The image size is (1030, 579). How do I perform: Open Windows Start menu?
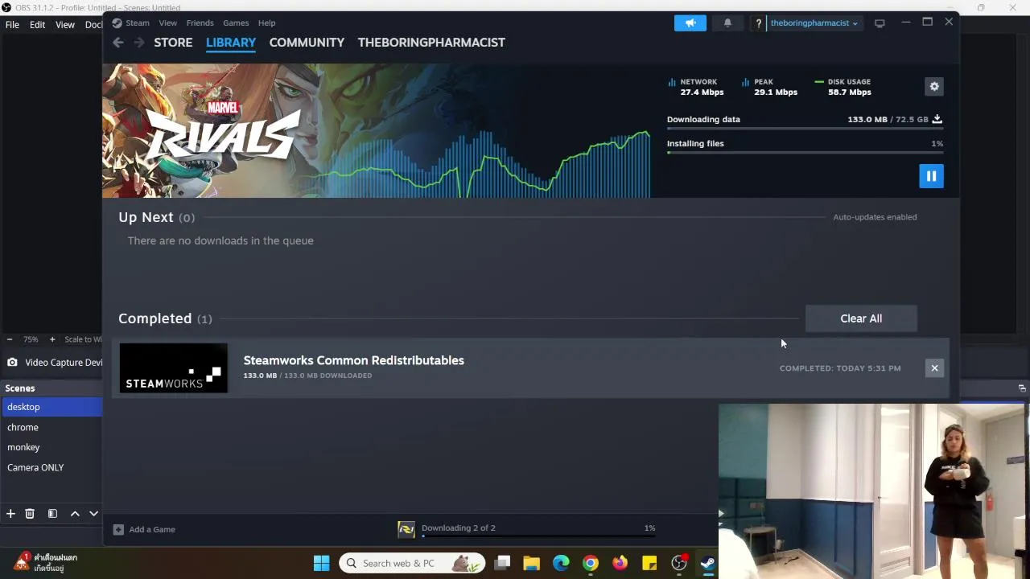[321, 563]
